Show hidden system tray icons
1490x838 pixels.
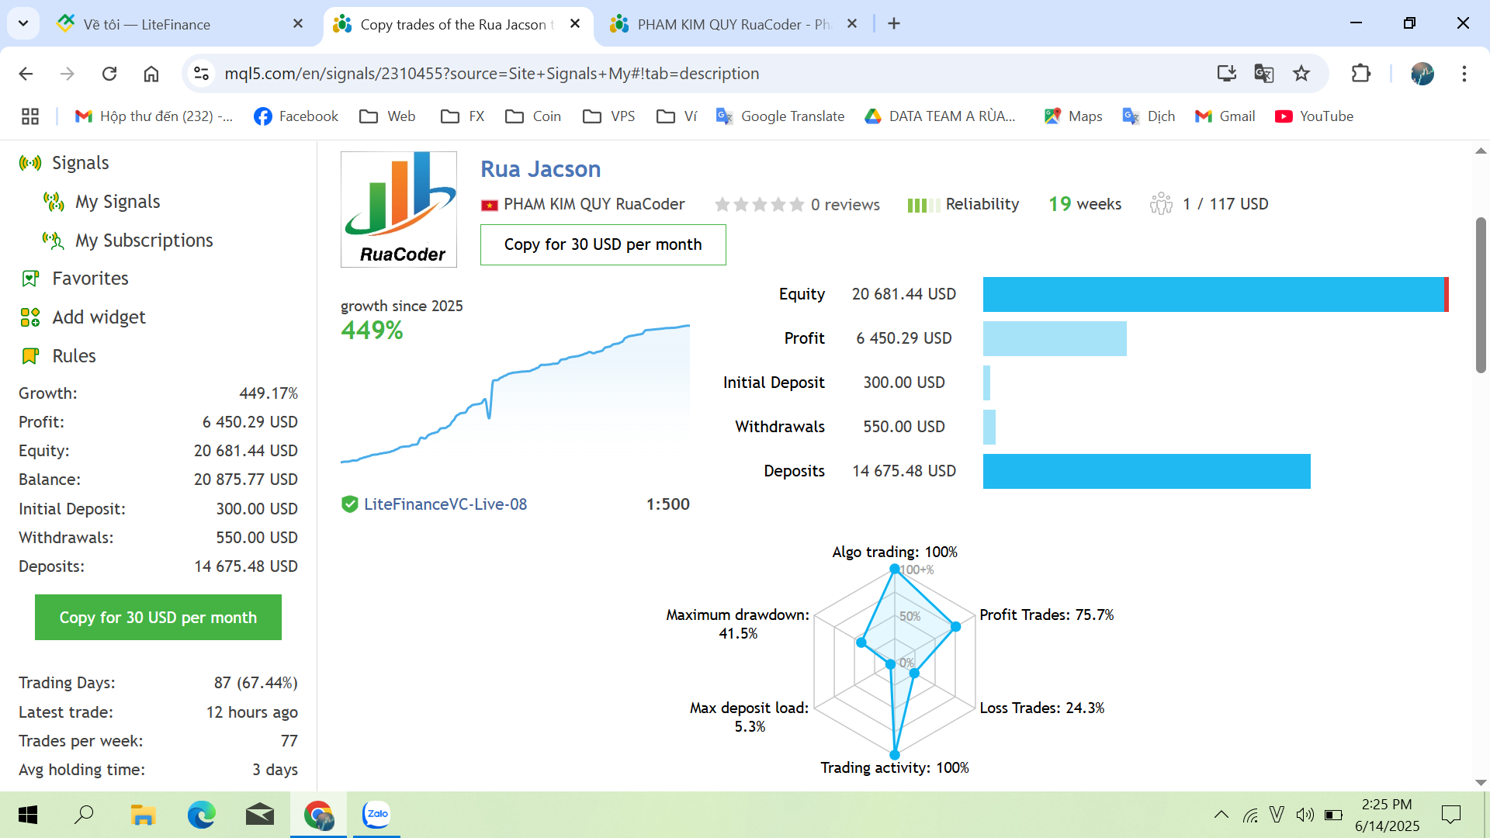pyautogui.click(x=1221, y=815)
